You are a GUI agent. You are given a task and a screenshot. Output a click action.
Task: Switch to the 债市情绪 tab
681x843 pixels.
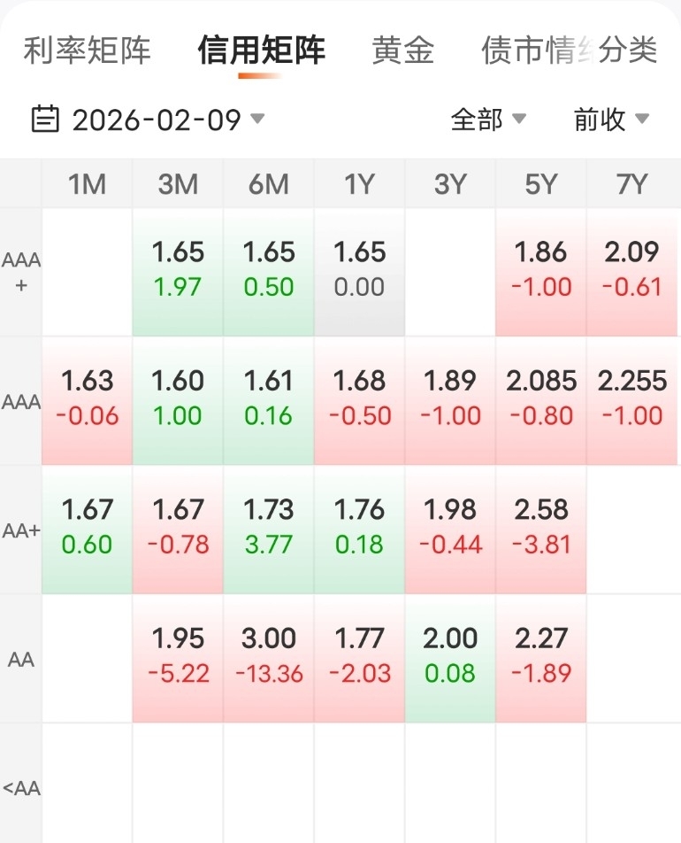coord(535,50)
